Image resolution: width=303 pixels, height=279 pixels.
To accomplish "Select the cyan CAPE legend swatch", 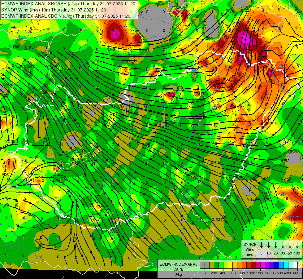I will coord(286,265).
